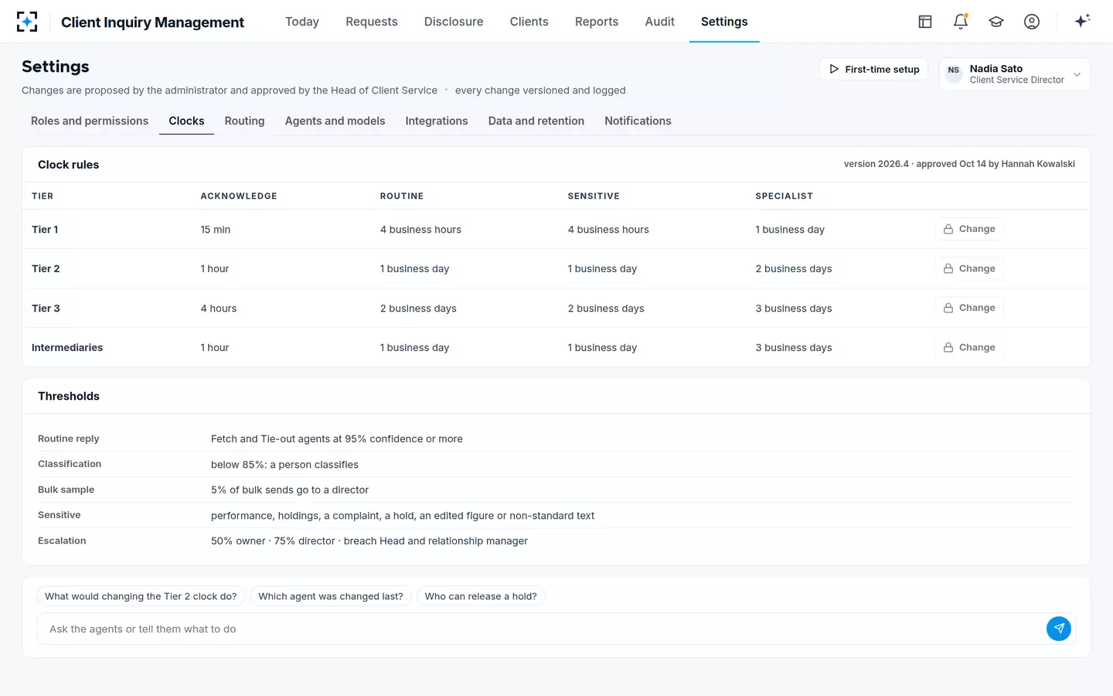
Task: Click Change for the Tier 2 row
Action: tap(969, 268)
